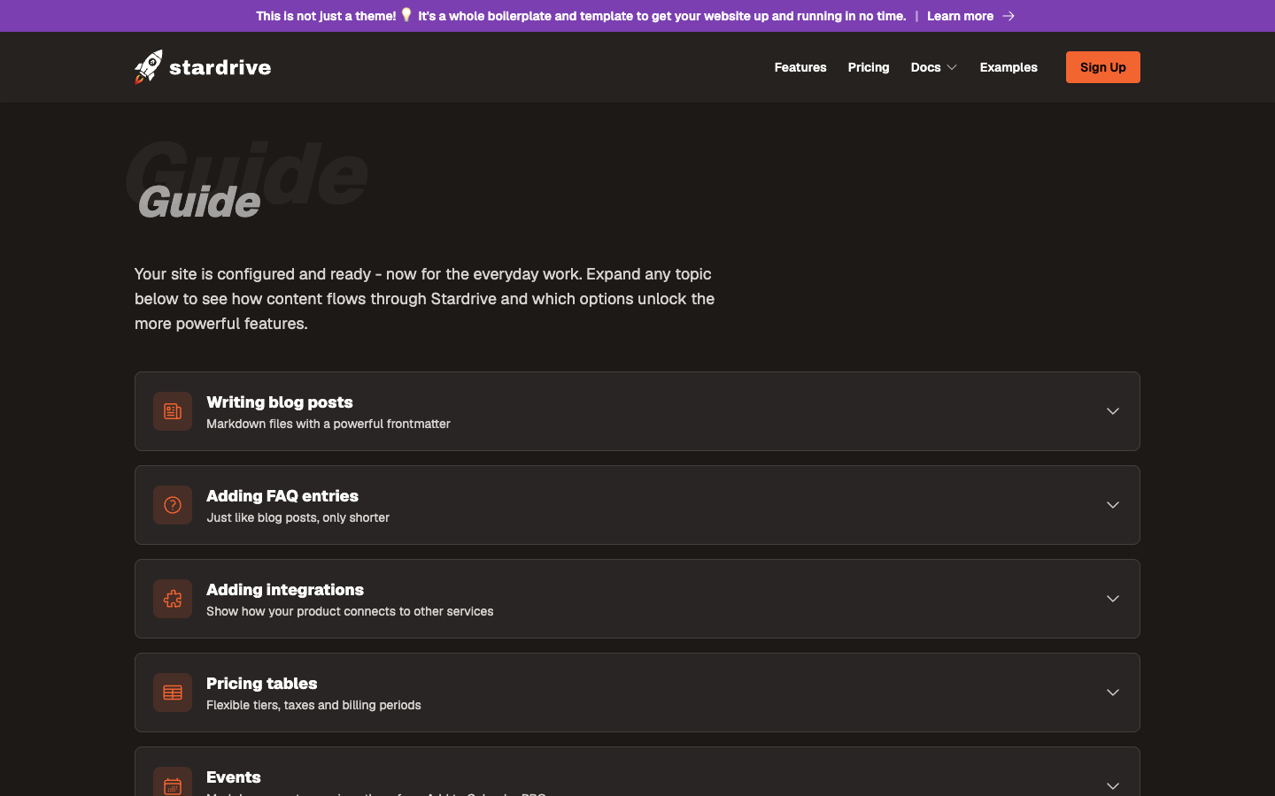The width and height of the screenshot is (1275, 796).
Task: Click the newspaper icon for Writing blog posts
Action: pyautogui.click(x=173, y=411)
